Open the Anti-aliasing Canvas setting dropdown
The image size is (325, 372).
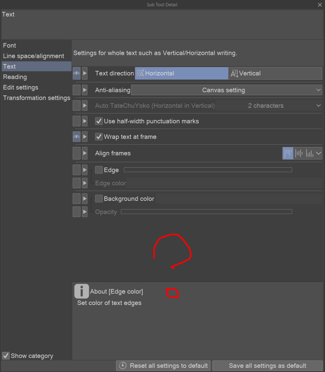click(x=226, y=90)
